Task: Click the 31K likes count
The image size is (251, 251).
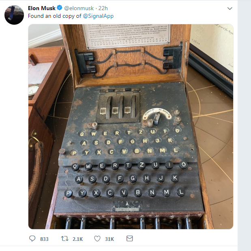Action: click(x=109, y=239)
